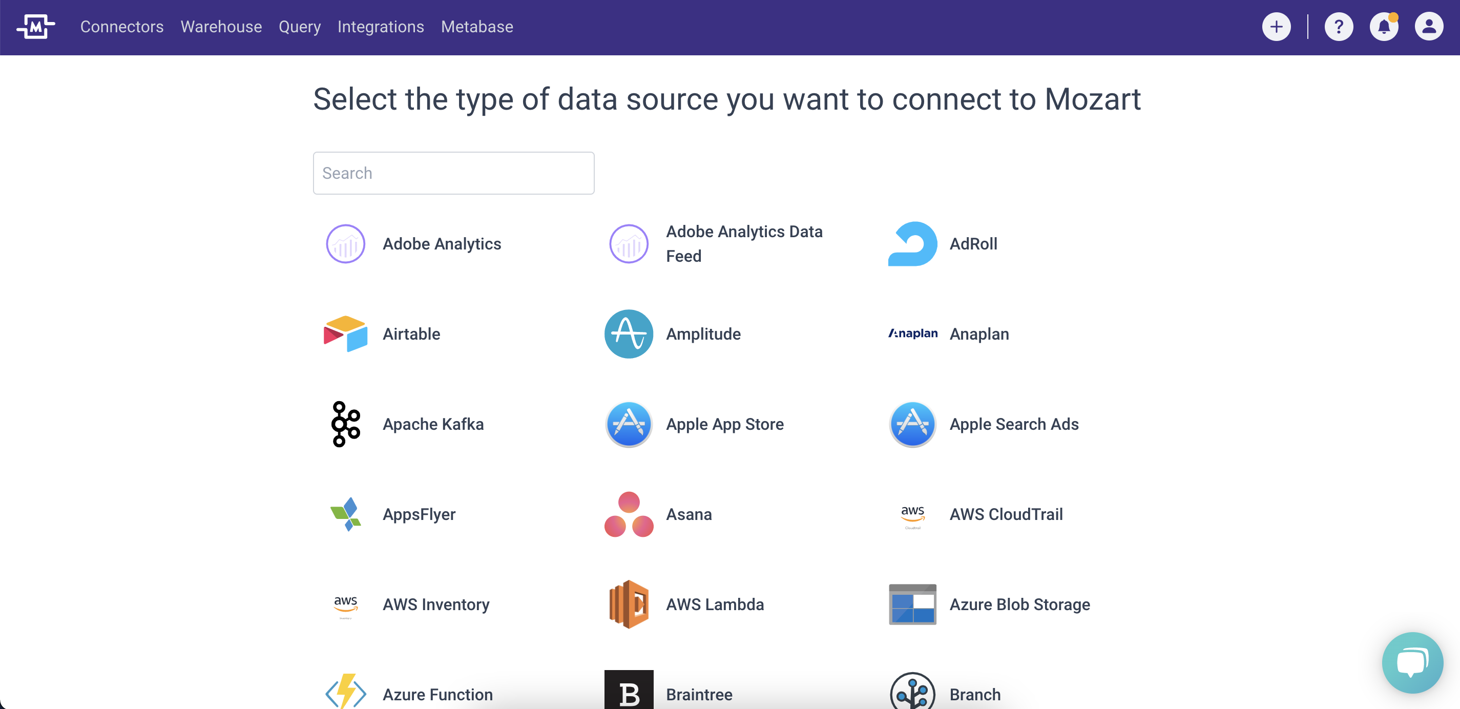Viewport: 1460px width, 709px height.
Task: Click inside the connector search field
Action: (x=453, y=173)
